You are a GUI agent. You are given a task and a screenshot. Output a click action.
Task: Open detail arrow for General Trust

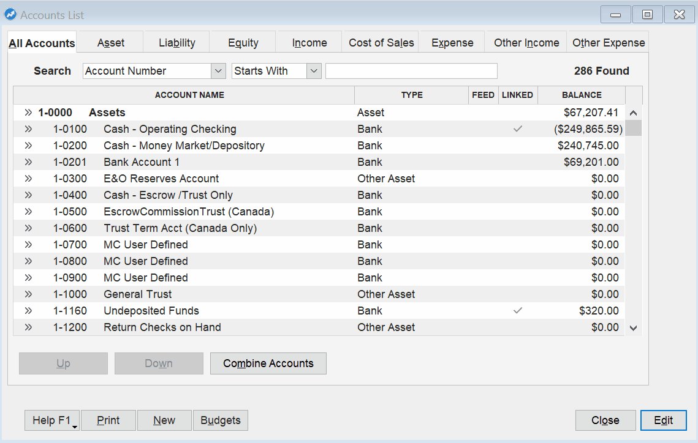[28, 294]
